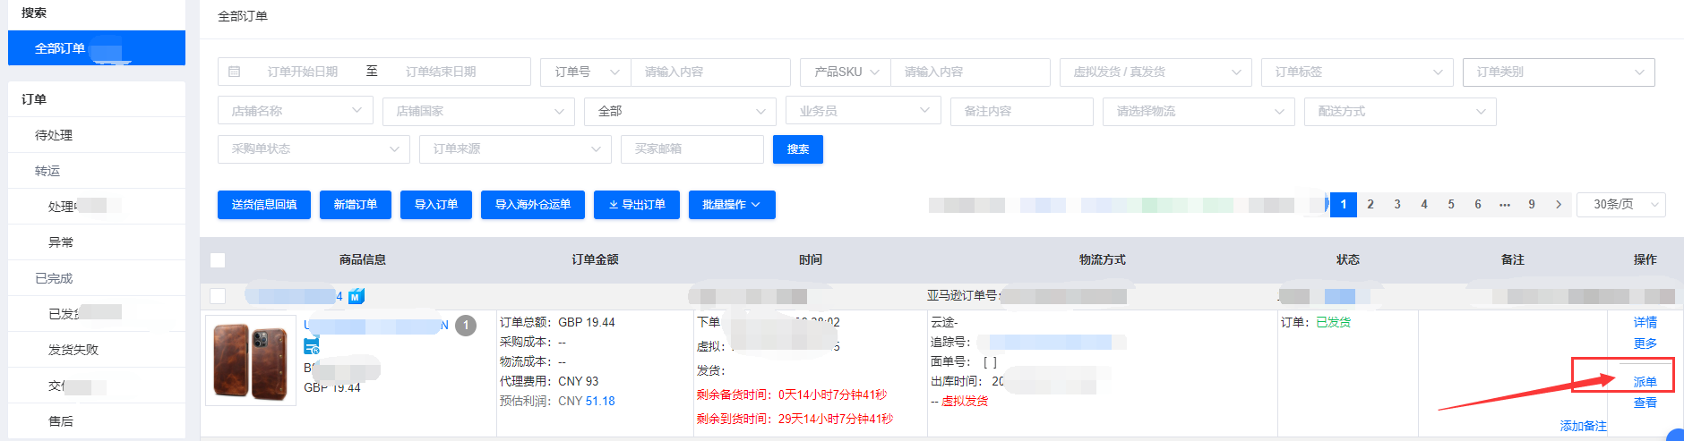Screen dimensions: 1684x441
Task: Click the blue M box icon beside order number
Action: pos(357,296)
